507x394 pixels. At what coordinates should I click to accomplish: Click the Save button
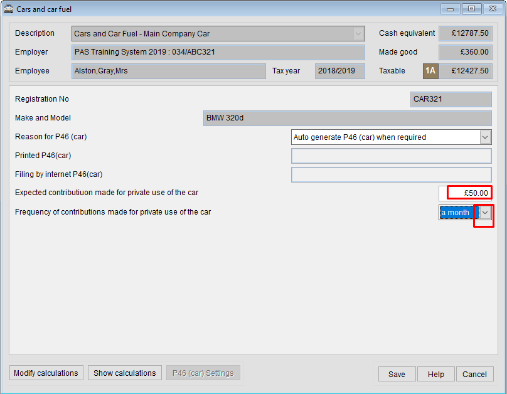[397, 373]
